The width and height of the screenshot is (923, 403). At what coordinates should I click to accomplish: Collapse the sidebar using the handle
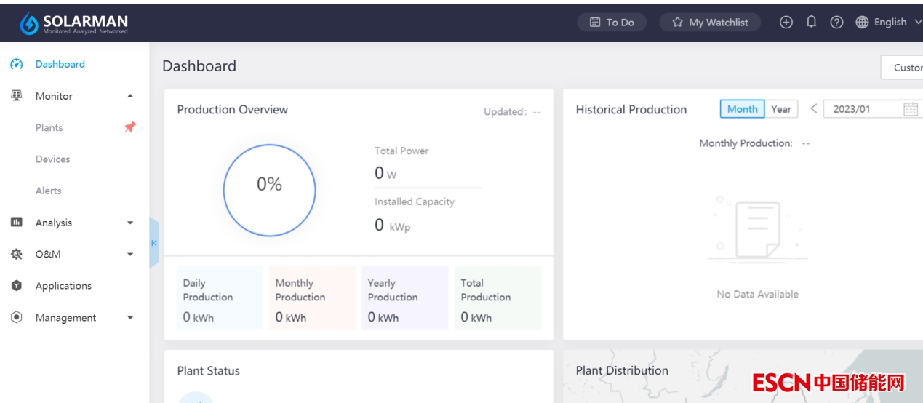pos(153,243)
